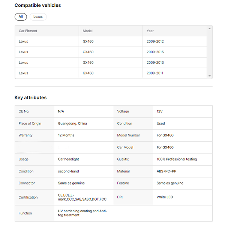
Task: Click the fitment table vertical scrollbar track
Action: (210, 52)
